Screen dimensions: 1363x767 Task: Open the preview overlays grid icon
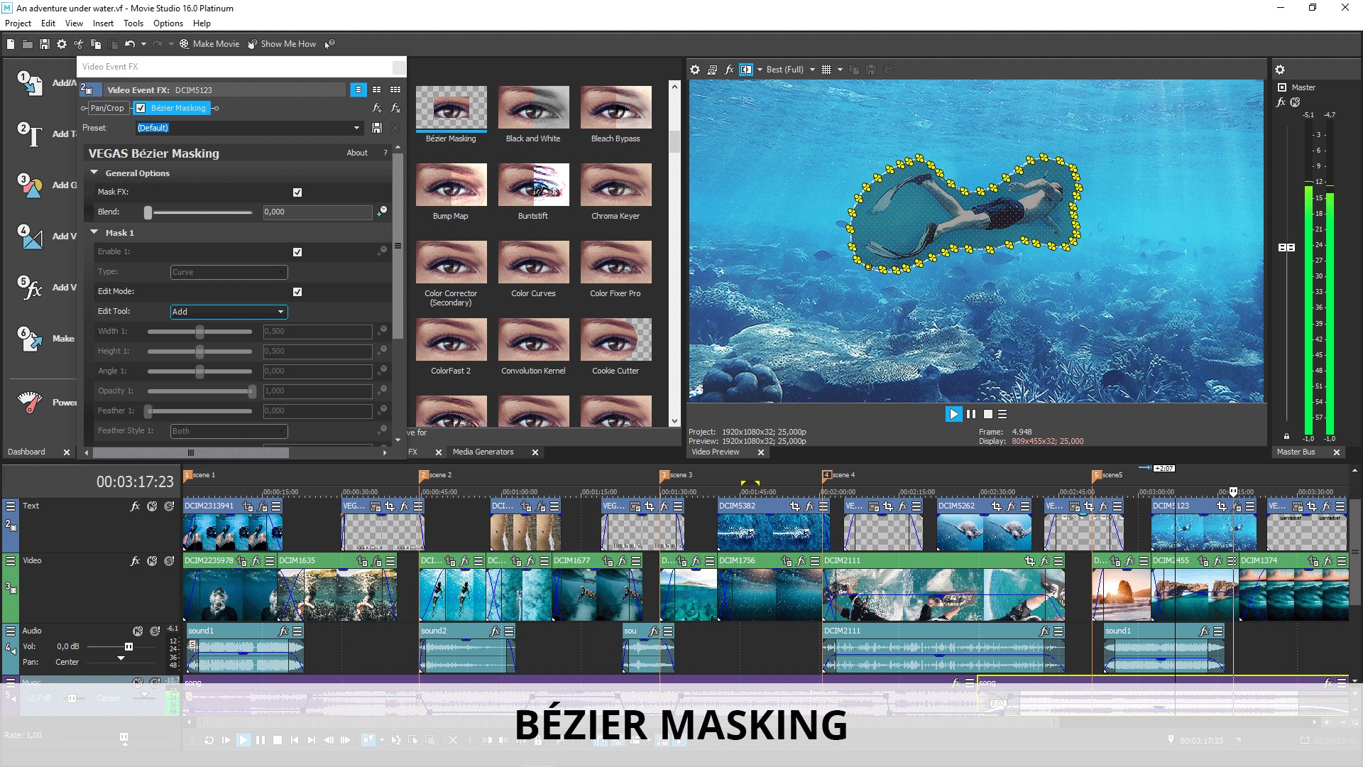pos(826,70)
